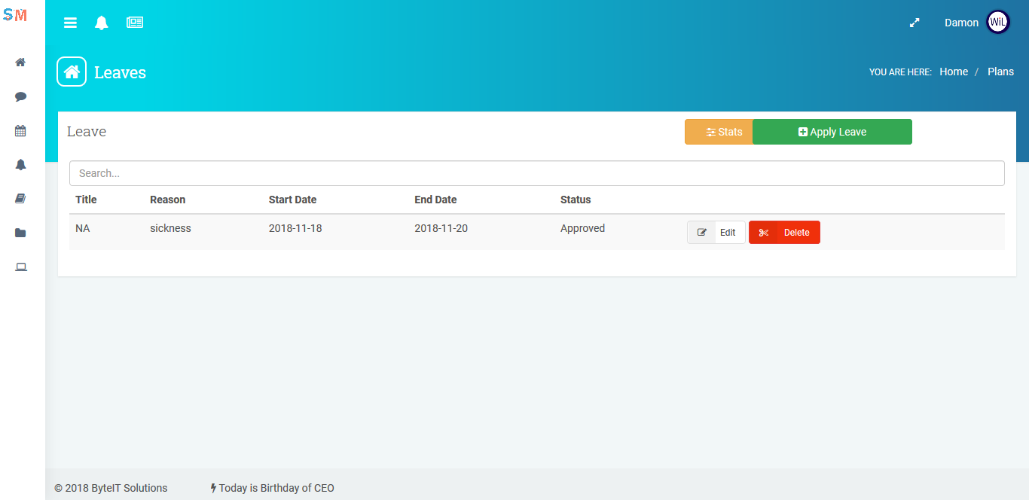This screenshot has width=1029, height=500.
Task: Open the notifications bell in top bar
Action: pos(102,23)
